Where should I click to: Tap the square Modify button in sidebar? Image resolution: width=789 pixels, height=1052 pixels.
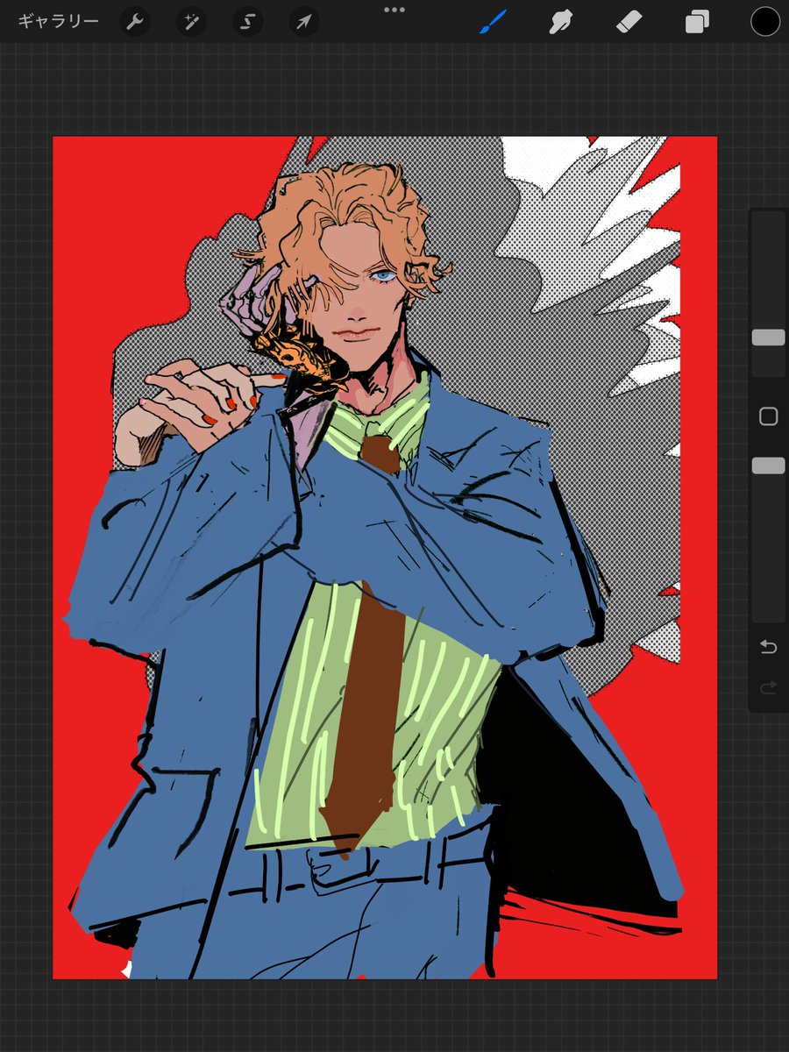768,416
